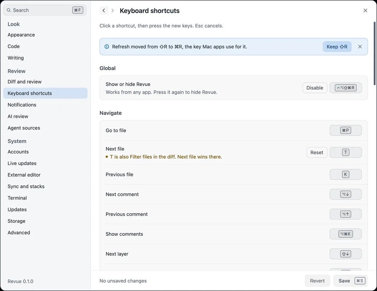Select Keyboard shortcuts in sidebar

pos(45,93)
